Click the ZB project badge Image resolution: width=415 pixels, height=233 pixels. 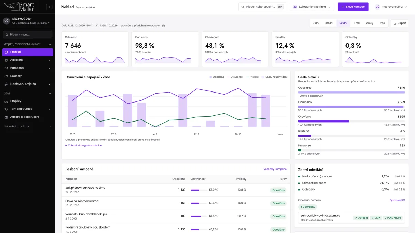pyautogui.click(x=295, y=7)
